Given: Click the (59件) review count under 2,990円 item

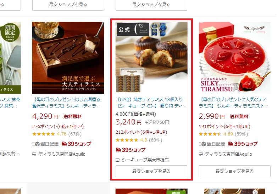Looking at the screenshot, I should (241, 134).
